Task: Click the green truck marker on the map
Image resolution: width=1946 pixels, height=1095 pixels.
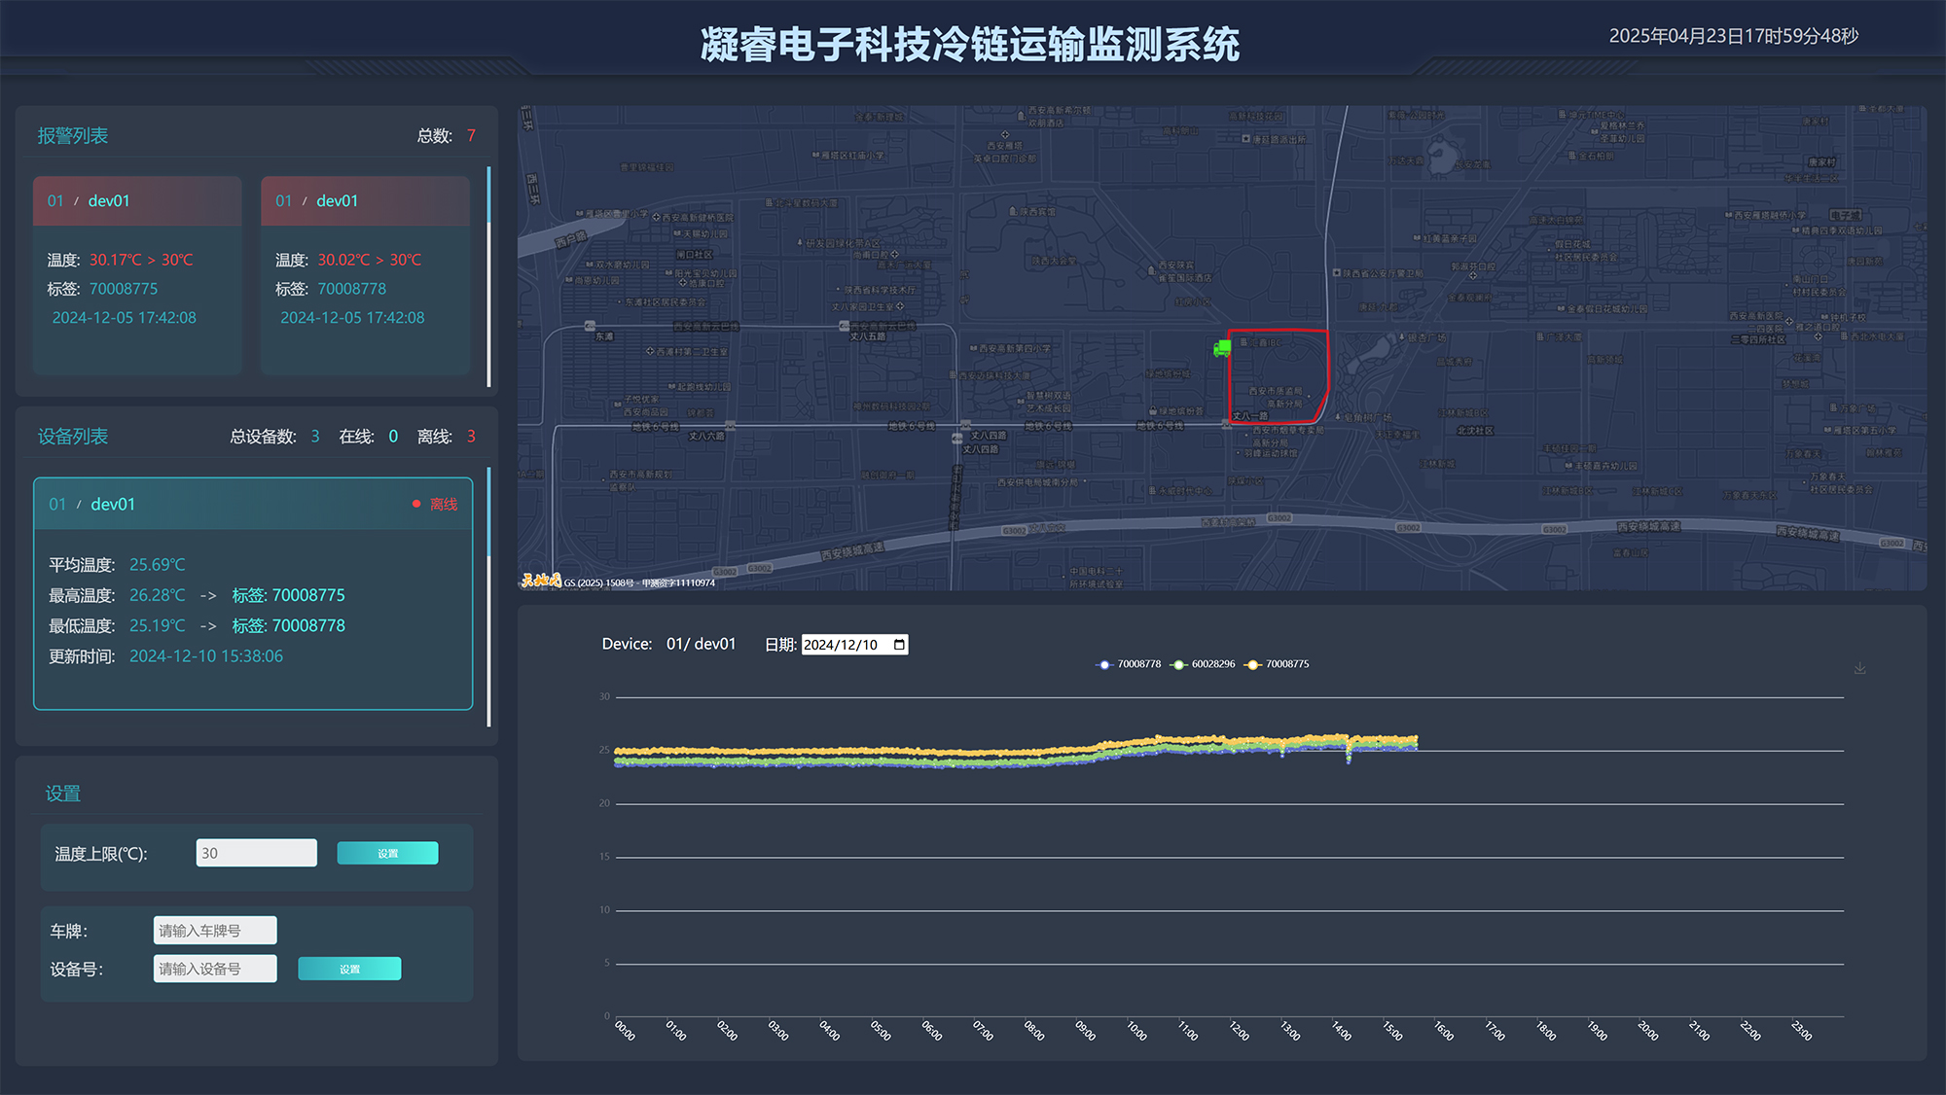Action: coord(1223,347)
